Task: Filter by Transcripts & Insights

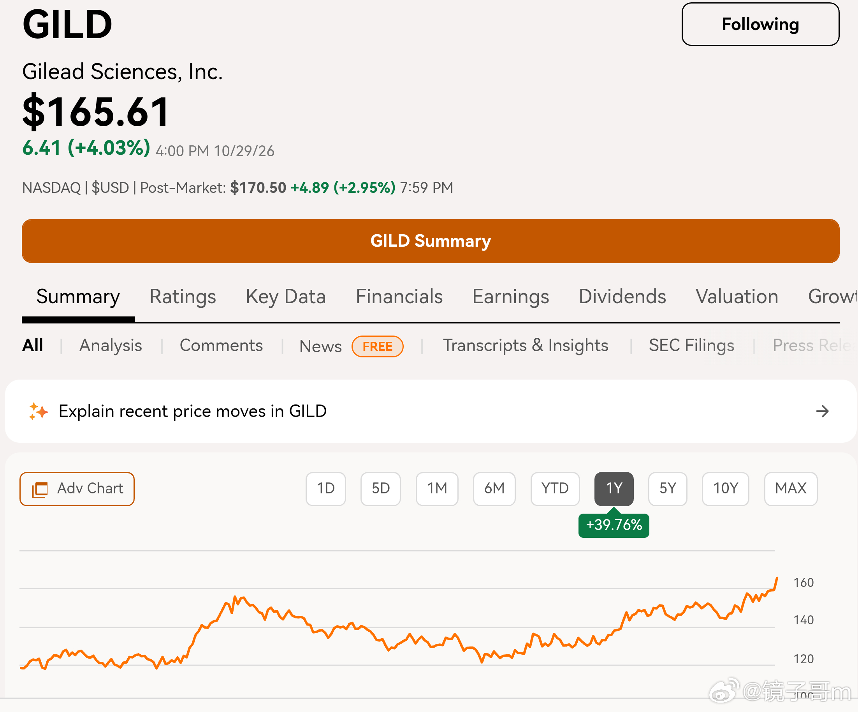Action: pyautogui.click(x=526, y=346)
